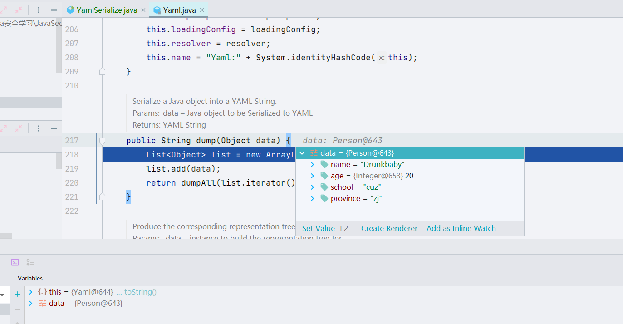Close the YamlSerialize.java tab
The width and height of the screenshot is (623, 324).
click(143, 10)
